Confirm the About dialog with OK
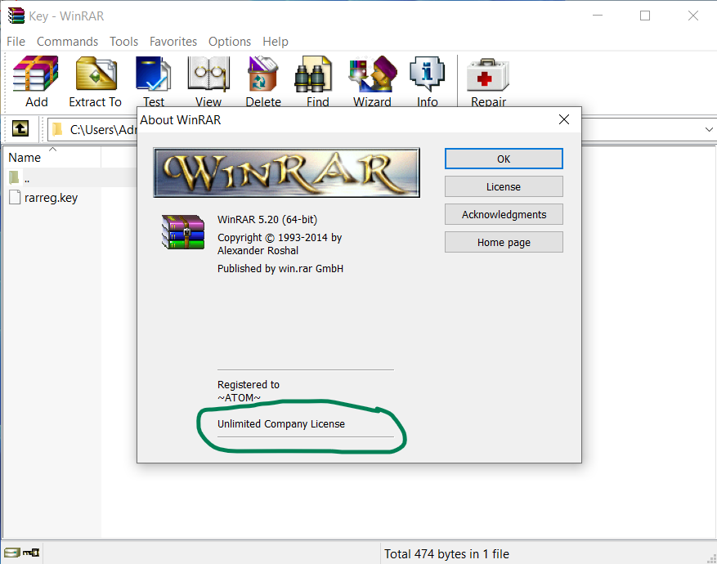 (504, 159)
